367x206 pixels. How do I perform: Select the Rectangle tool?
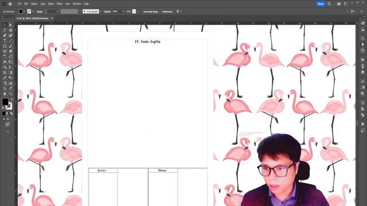pyautogui.click(x=5, y=46)
